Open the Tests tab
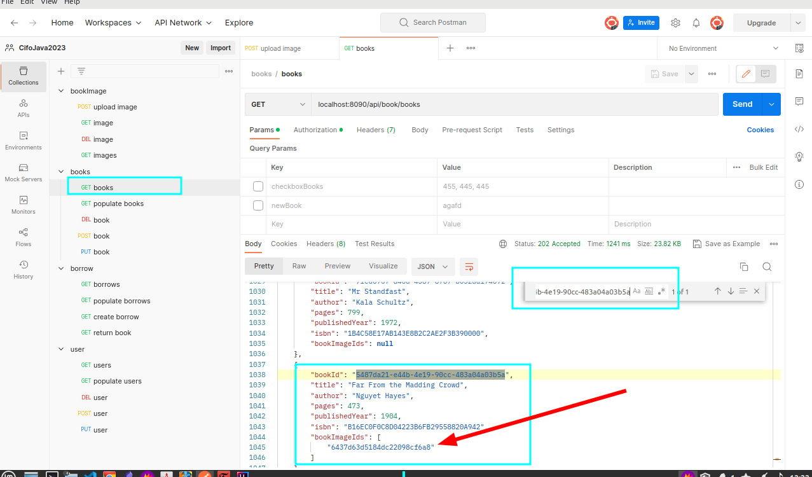812x477 pixels. (525, 130)
